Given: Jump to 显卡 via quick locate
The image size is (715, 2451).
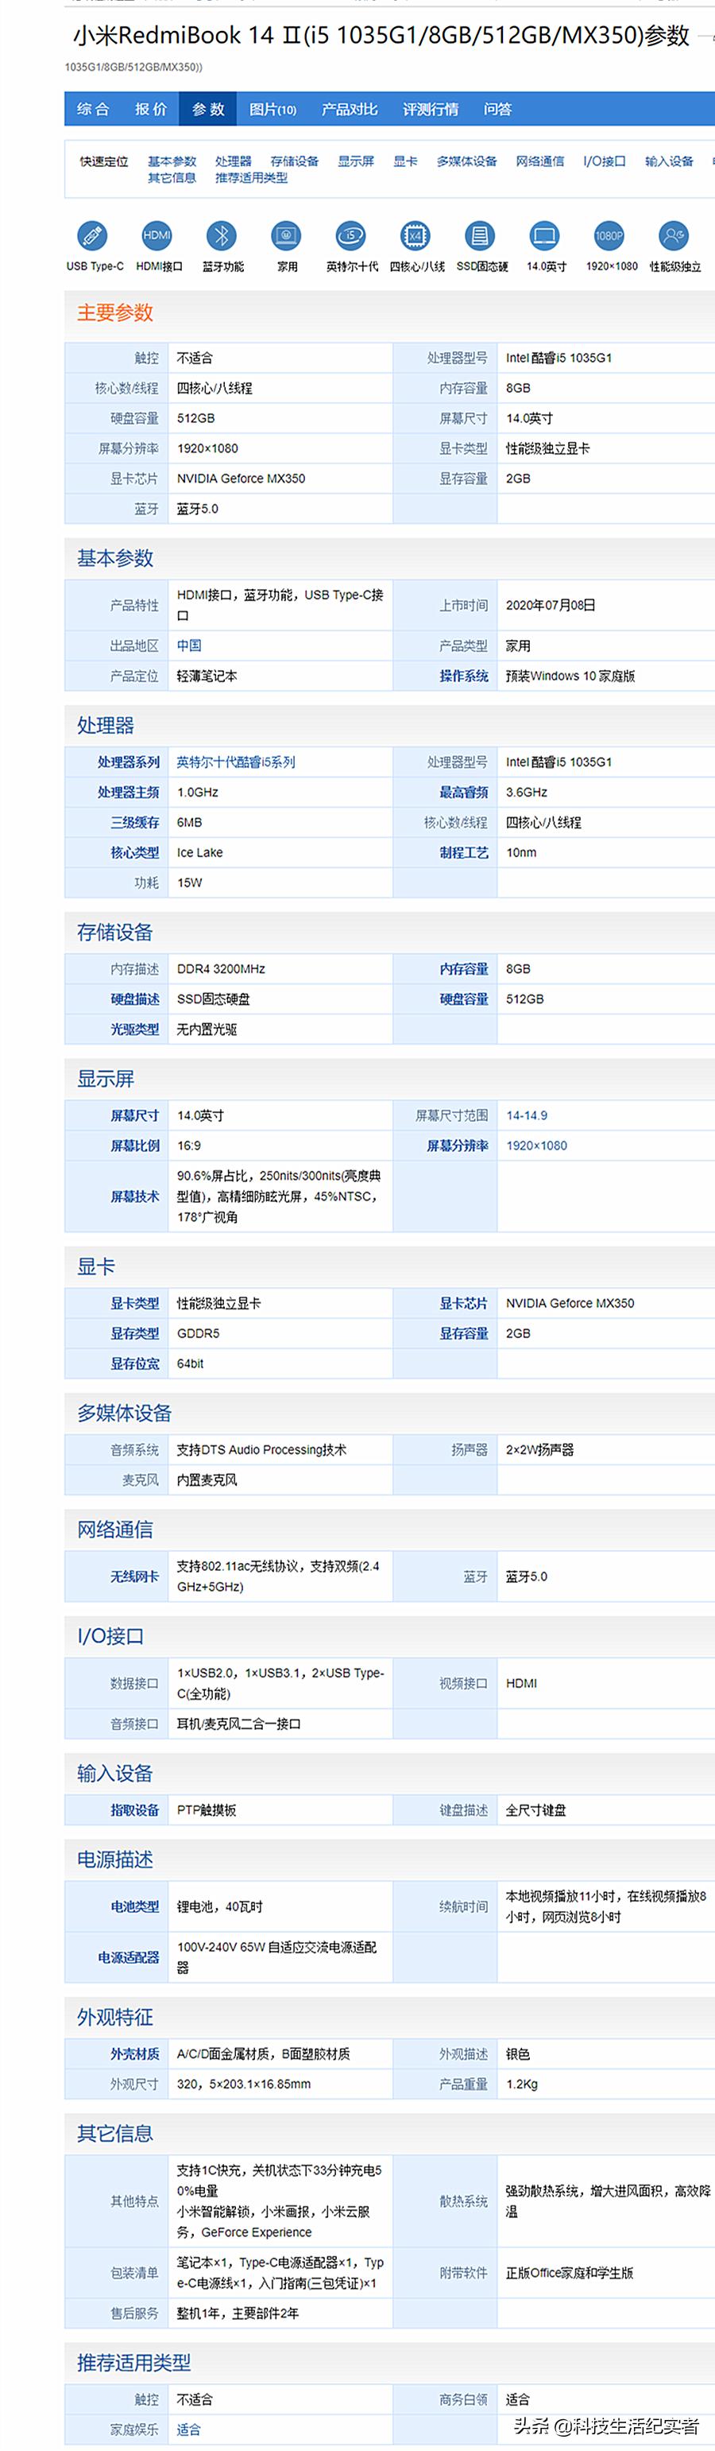Looking at the screenshot, I should (x=405, y=161).
